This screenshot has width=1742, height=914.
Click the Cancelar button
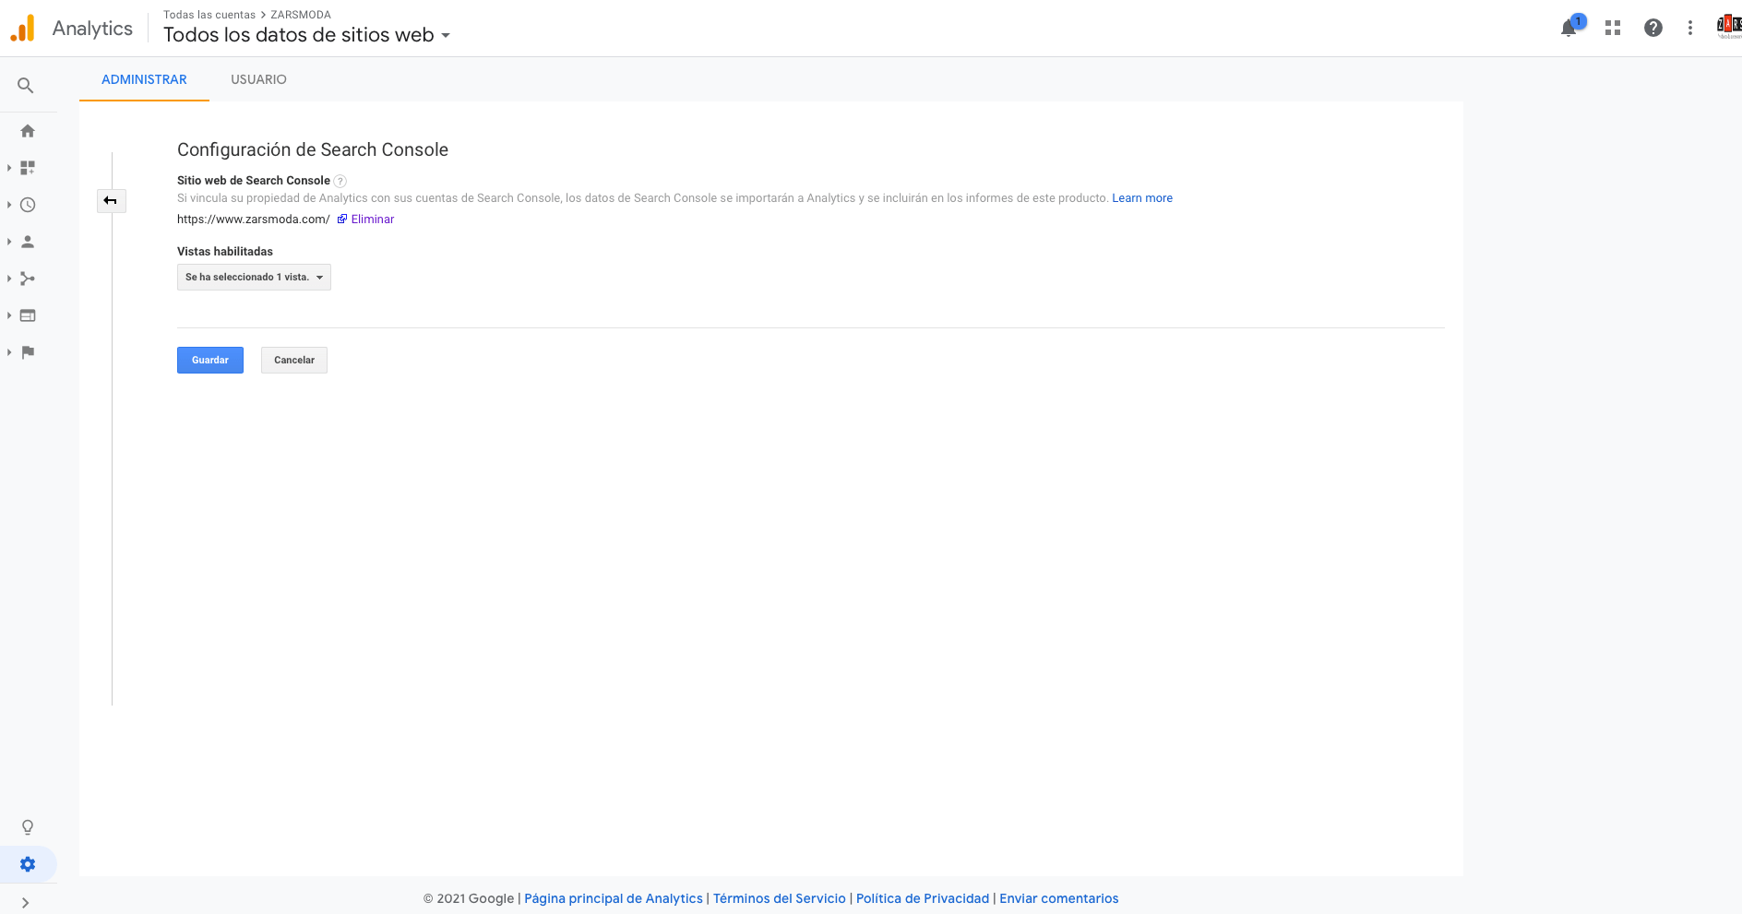tap(294, 360)
